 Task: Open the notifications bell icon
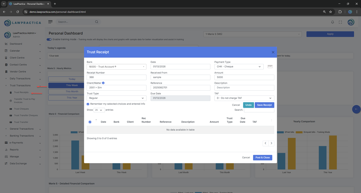click(x=332, y=22)
